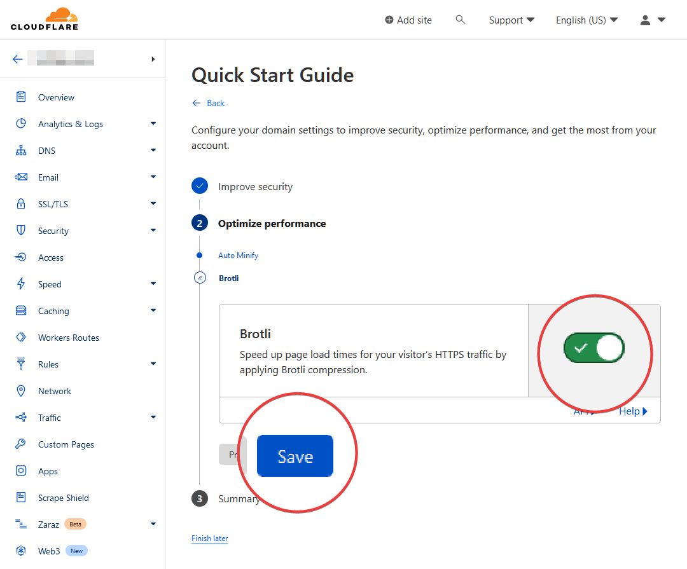Screen dimensions: 687x569
Task: Open the user account dropdown caret
Action: (x=662, y=20)
